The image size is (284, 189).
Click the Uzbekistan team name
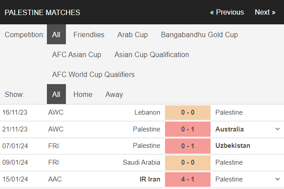click(x=233, y=146)
